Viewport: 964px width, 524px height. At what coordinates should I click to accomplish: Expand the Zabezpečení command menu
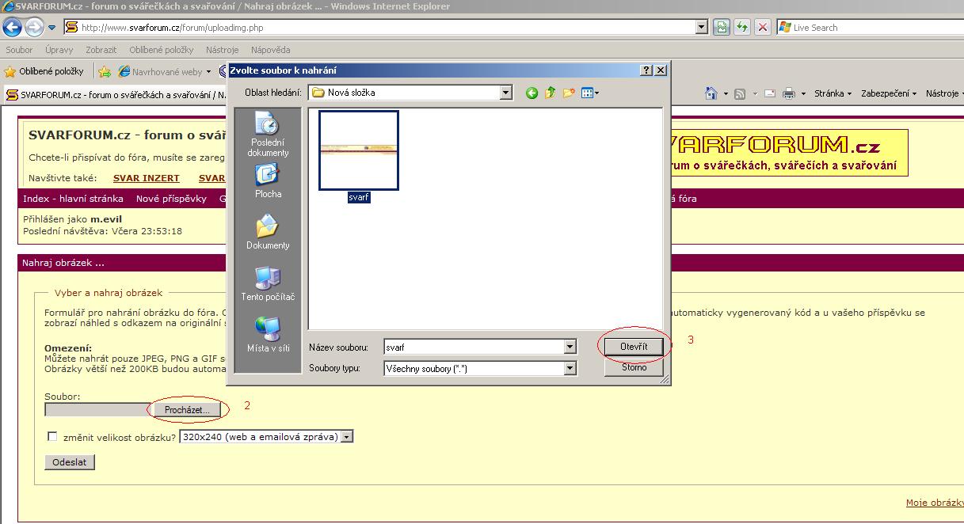coord(889,93)
